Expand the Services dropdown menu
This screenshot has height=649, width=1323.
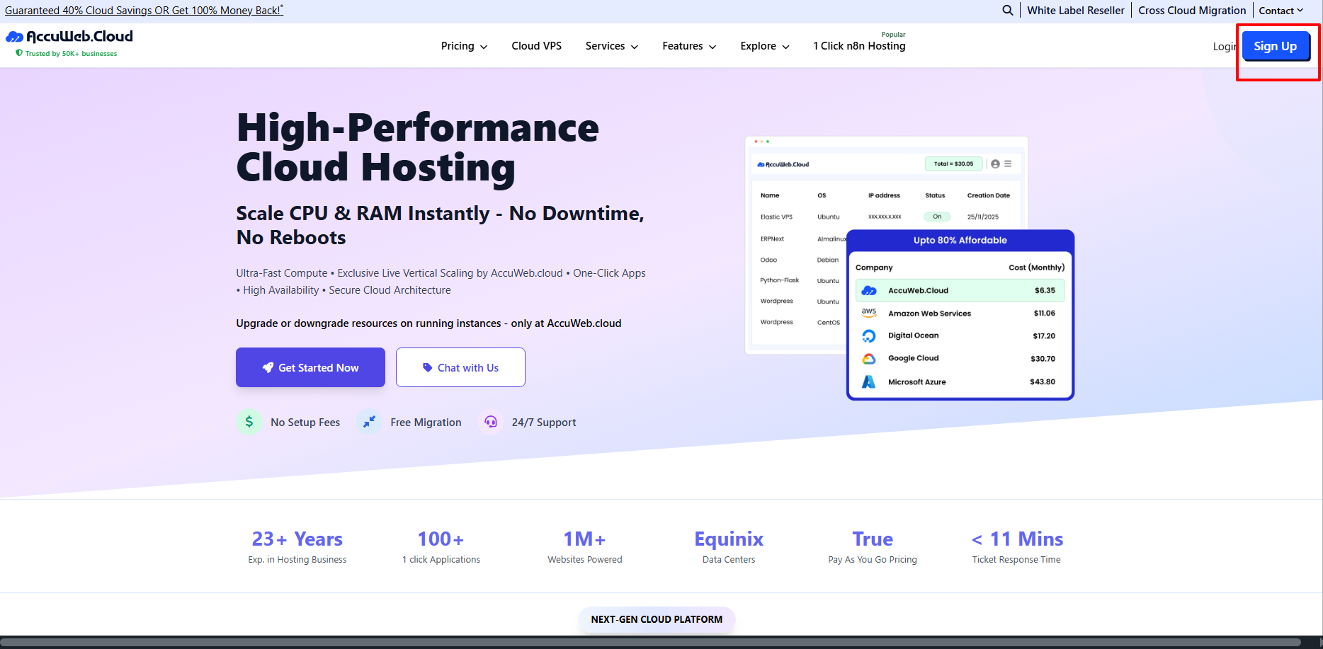click(612, 46)
